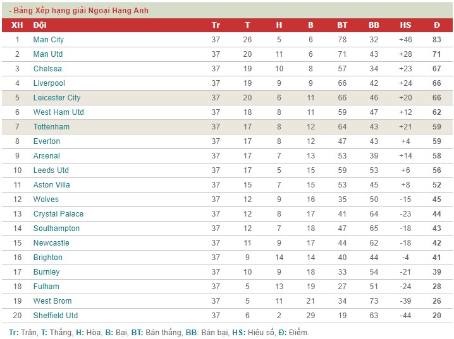
Task: Click Crystal Palace team name
Action: (58, 214)
